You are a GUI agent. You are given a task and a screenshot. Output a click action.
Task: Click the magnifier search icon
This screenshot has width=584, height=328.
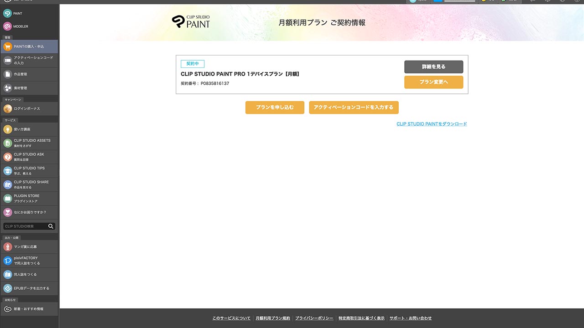pyautogui.click(x=51, y=226)
